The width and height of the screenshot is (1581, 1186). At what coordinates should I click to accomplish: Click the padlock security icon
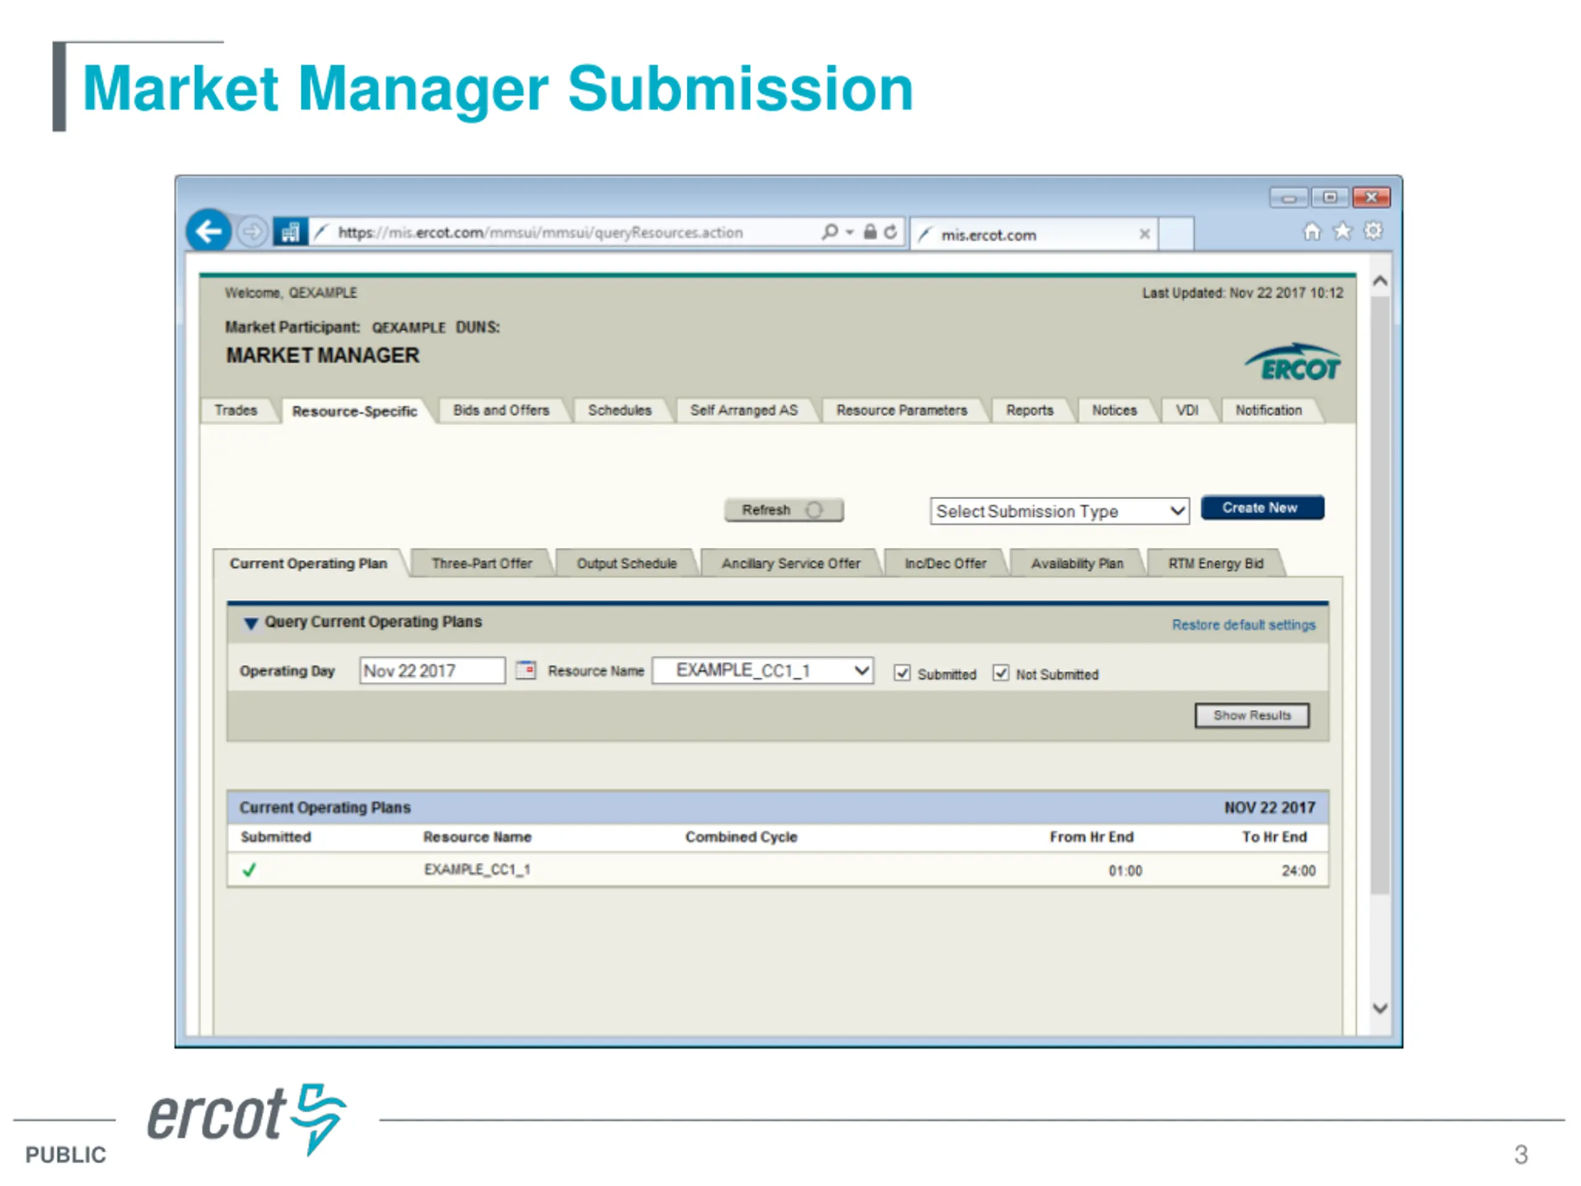[x=870, y=232]
